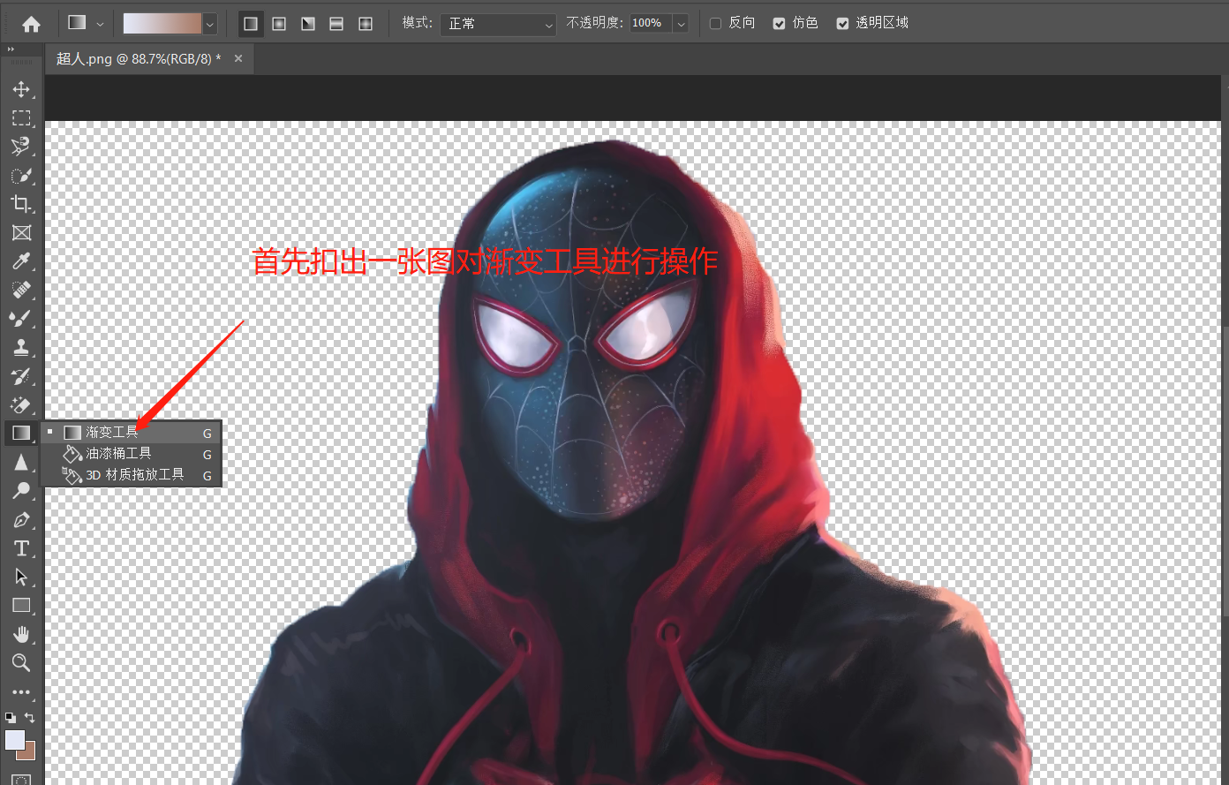Close the 超人.png document tab

tap(238, 58)
